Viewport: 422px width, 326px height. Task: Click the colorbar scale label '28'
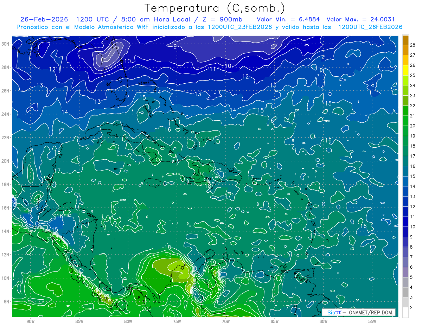(413, 45)
